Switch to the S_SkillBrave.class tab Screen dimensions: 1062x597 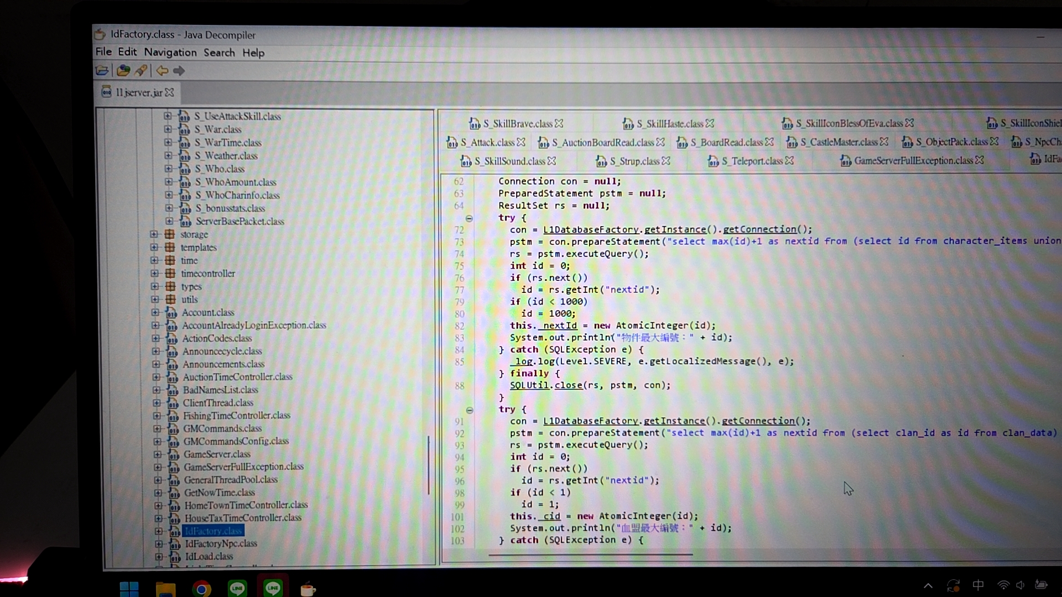click(x=518, y=124)
